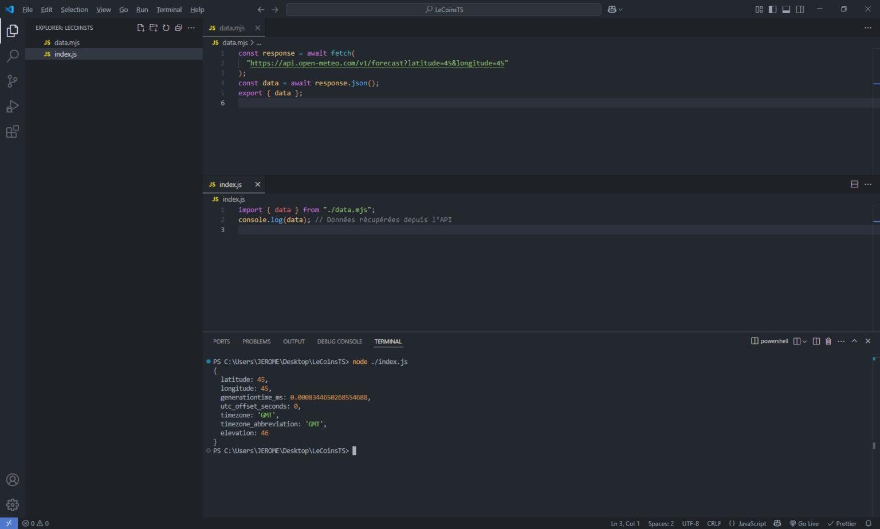The image size is (880, 529).
Task: Open the open-meteo API URL link
Action: tap(377, 63)
